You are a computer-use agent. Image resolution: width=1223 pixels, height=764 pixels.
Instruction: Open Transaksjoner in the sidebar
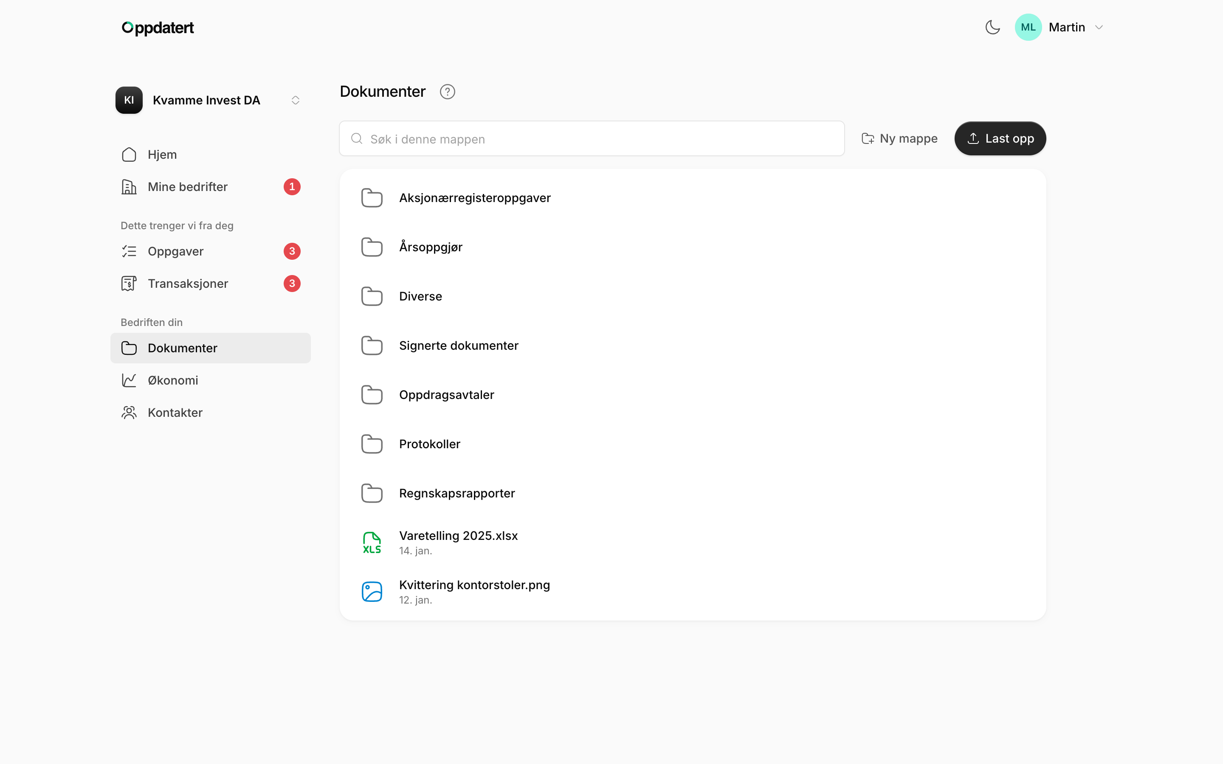pos(210,284)
